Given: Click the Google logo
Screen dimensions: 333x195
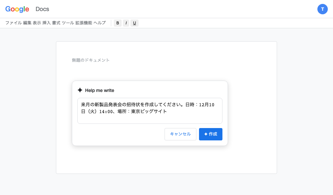Looking at the screenshot, I should [17, 9].
